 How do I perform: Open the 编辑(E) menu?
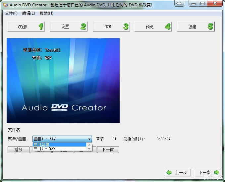[x=28, y=13]
